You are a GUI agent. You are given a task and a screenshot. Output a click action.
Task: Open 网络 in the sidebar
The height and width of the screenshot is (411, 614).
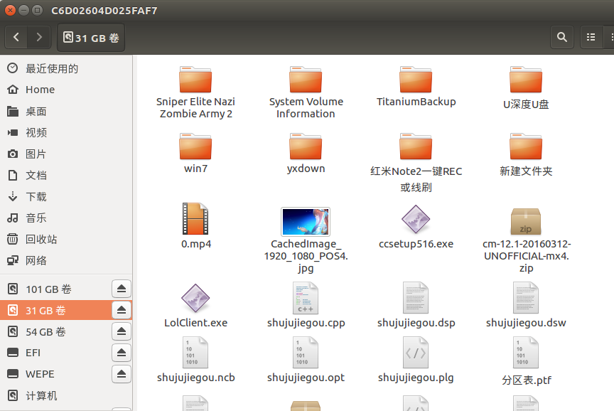[66, 260]
